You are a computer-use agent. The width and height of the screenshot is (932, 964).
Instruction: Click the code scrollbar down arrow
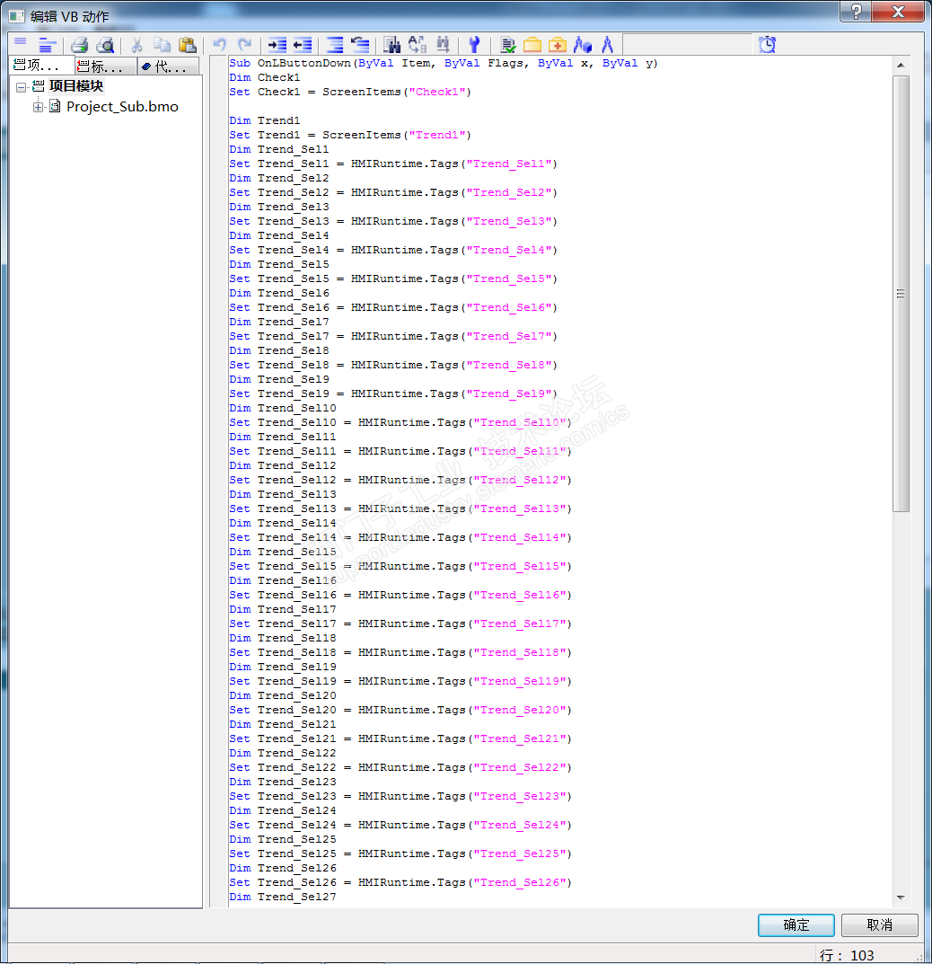click(901, 898)
